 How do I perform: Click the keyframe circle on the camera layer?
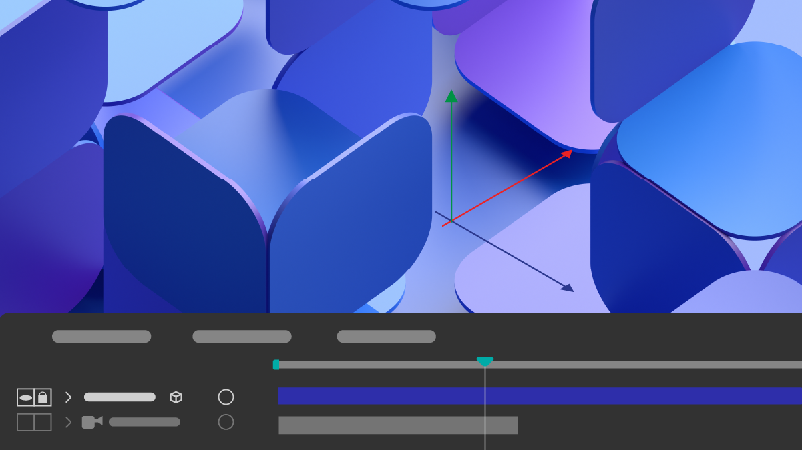pos(226,421)
